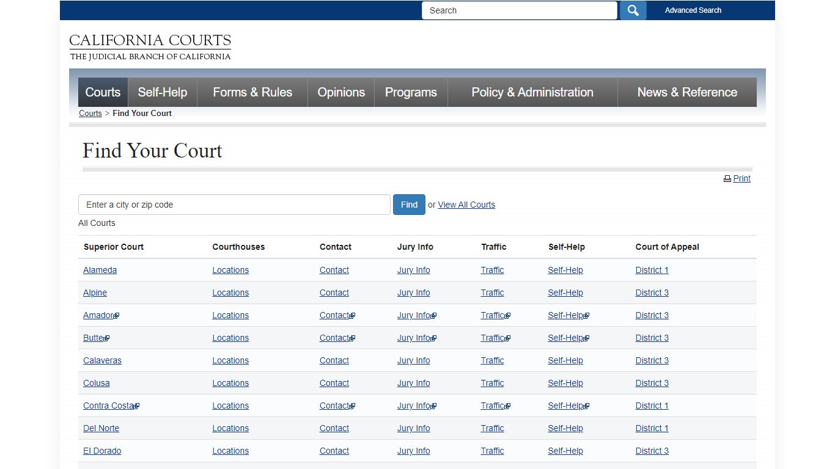The height and width of the screenshot is (469, 835).
Task: Open Traffic link for Alpine
Action: pos(493,293)
